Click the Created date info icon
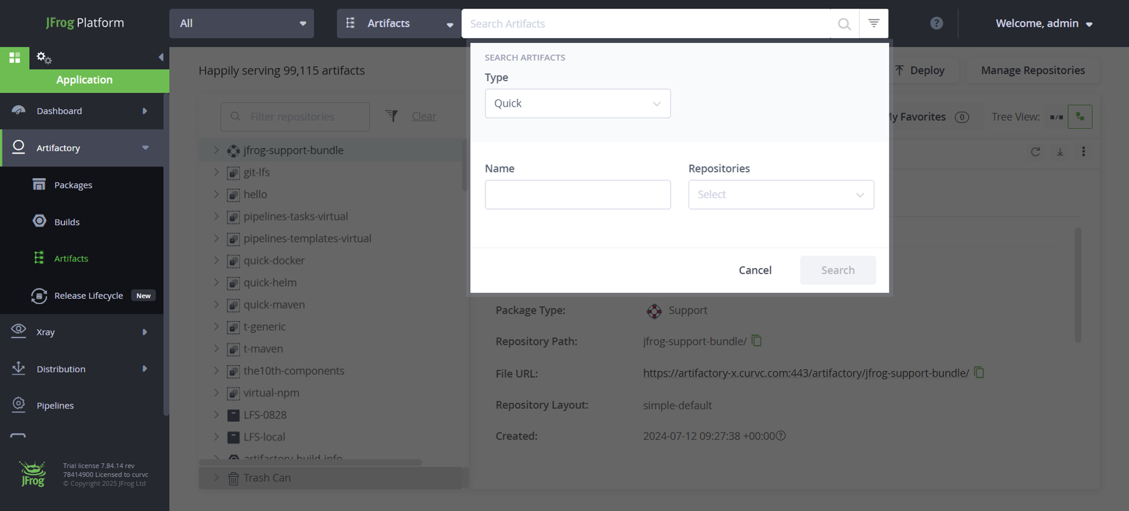Image resolution: width=1129 pixels, height=511 pixels. pyautogui.click(x=781, y=436)
